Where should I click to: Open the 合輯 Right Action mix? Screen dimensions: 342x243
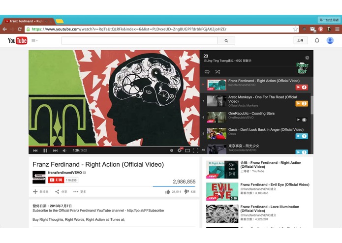[x=271, y=165]
